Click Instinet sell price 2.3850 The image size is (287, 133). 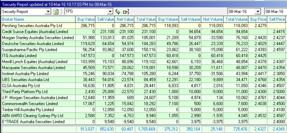tap(277, 74)
